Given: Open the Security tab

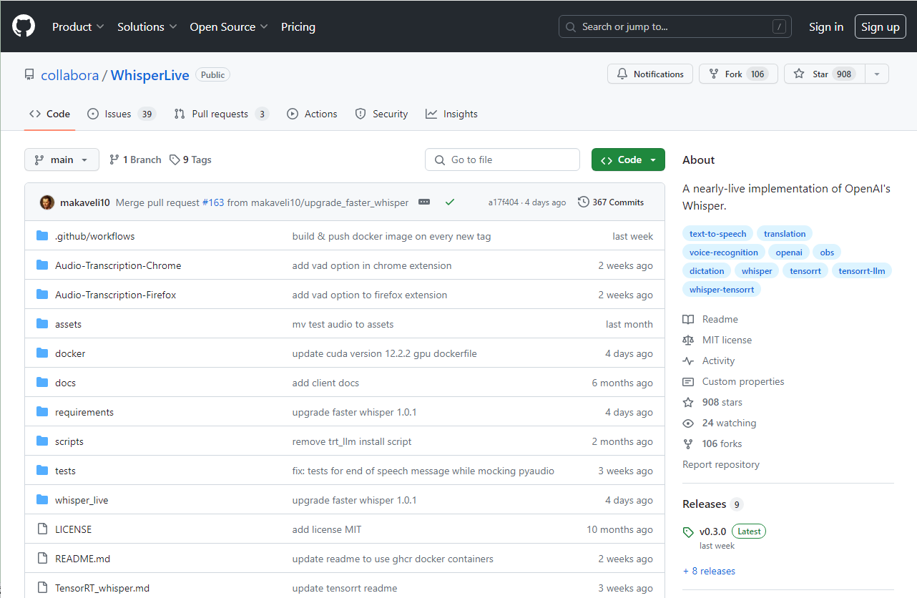Looking at the screenshot, I should pyautogui.click(x=381, y=114).
